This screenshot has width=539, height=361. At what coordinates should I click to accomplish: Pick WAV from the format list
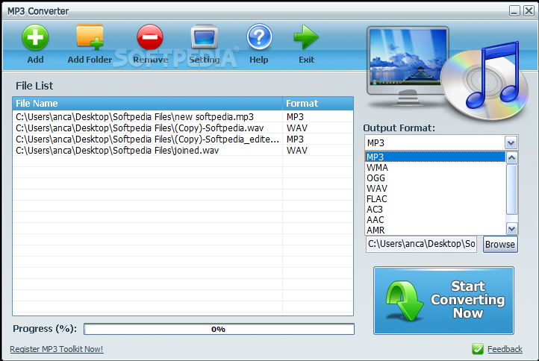tap(434, 189)
